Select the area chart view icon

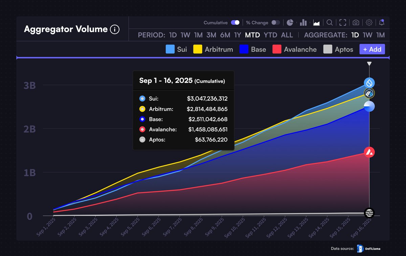[316, 22]
